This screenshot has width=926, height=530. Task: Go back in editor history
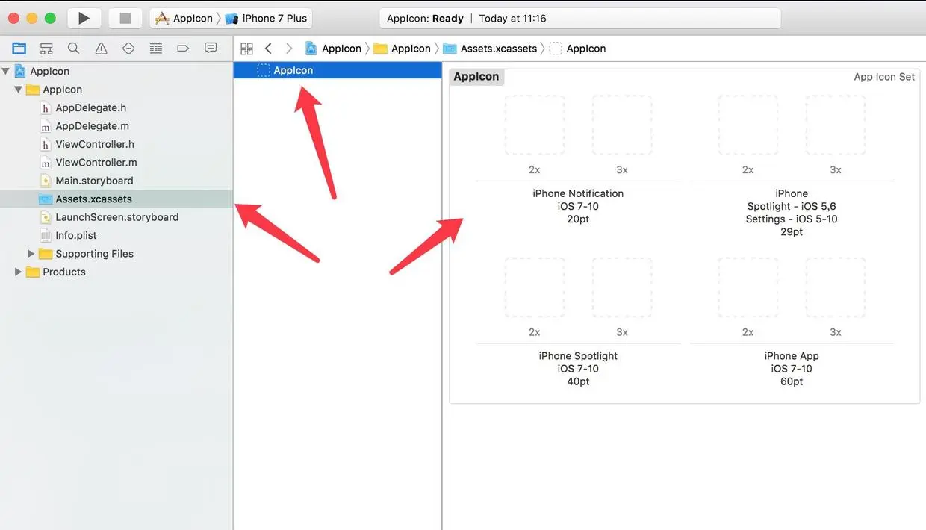pyautogui.click(x=268, y=49)
